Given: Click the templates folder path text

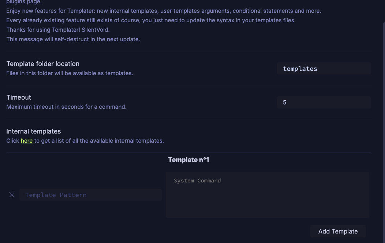Looking at the screenshot, I should pyautogui.click(x=300, y=69).
